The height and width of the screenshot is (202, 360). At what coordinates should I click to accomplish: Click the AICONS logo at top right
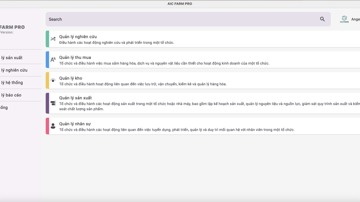[x=344, y=19]
